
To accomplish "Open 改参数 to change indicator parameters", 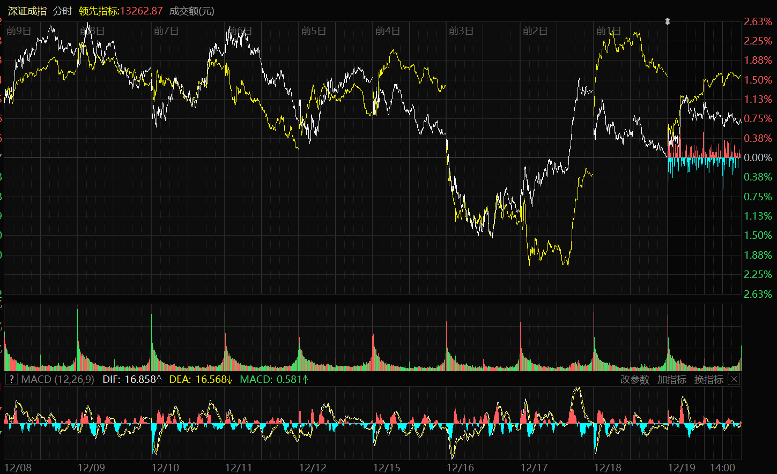I will click(634, 380).
